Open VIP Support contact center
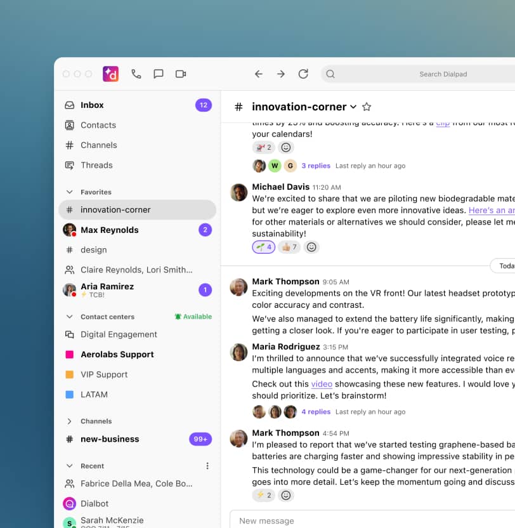 tap(138, 374)
